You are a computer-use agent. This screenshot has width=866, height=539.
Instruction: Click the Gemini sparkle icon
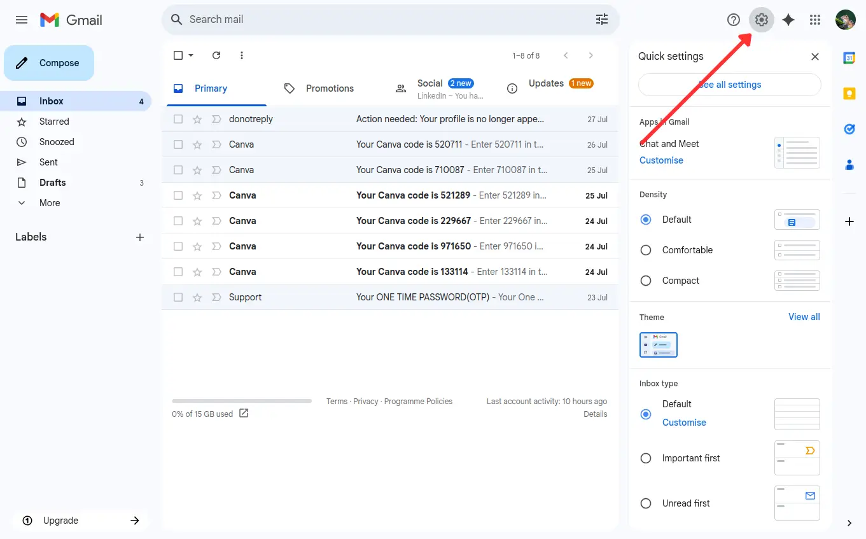[x=788, y=20]
